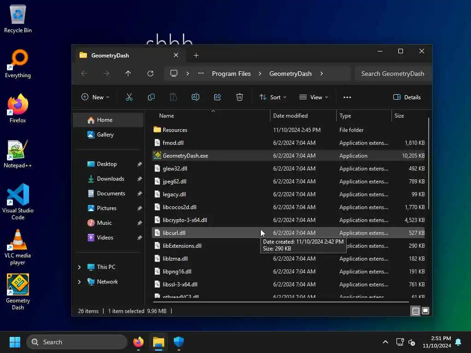Screen dimensions: 471x353
Task: Open the See more three-dots toolbar menu
Action: pos(347,97)
